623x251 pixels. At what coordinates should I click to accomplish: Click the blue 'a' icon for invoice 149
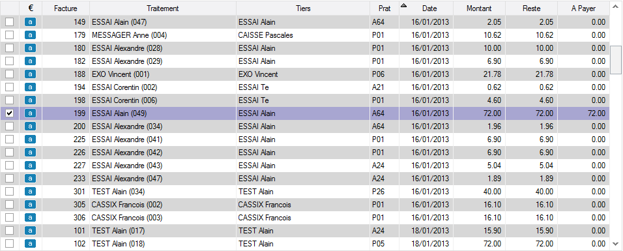(x=30, y=22)
